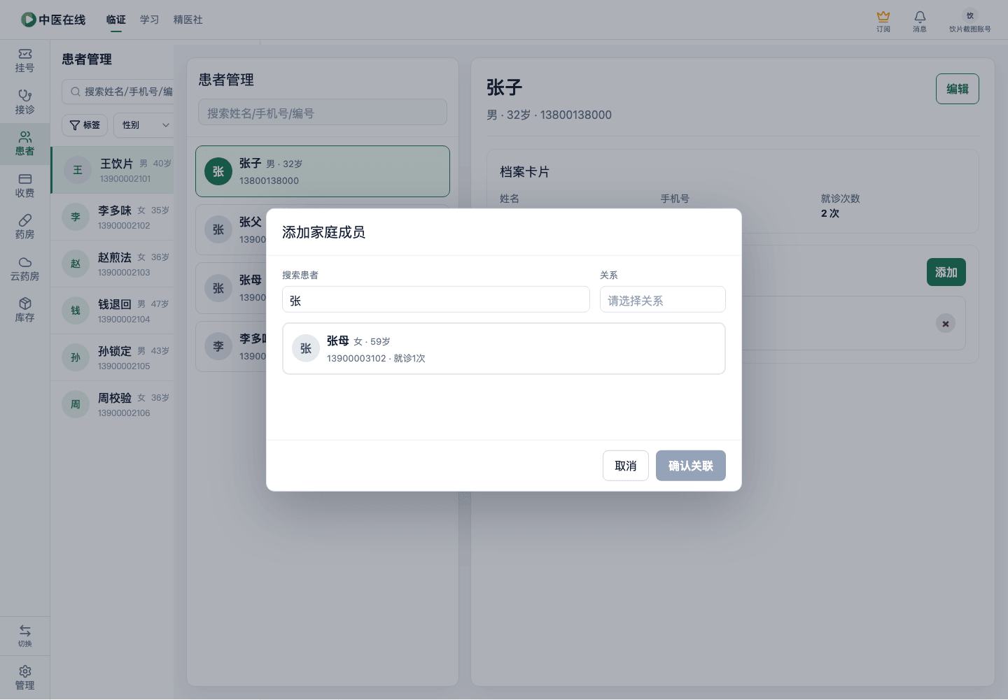Click the 取消 button in dialog
Screen dimensions: 1008x700
[x=626, y=466]
